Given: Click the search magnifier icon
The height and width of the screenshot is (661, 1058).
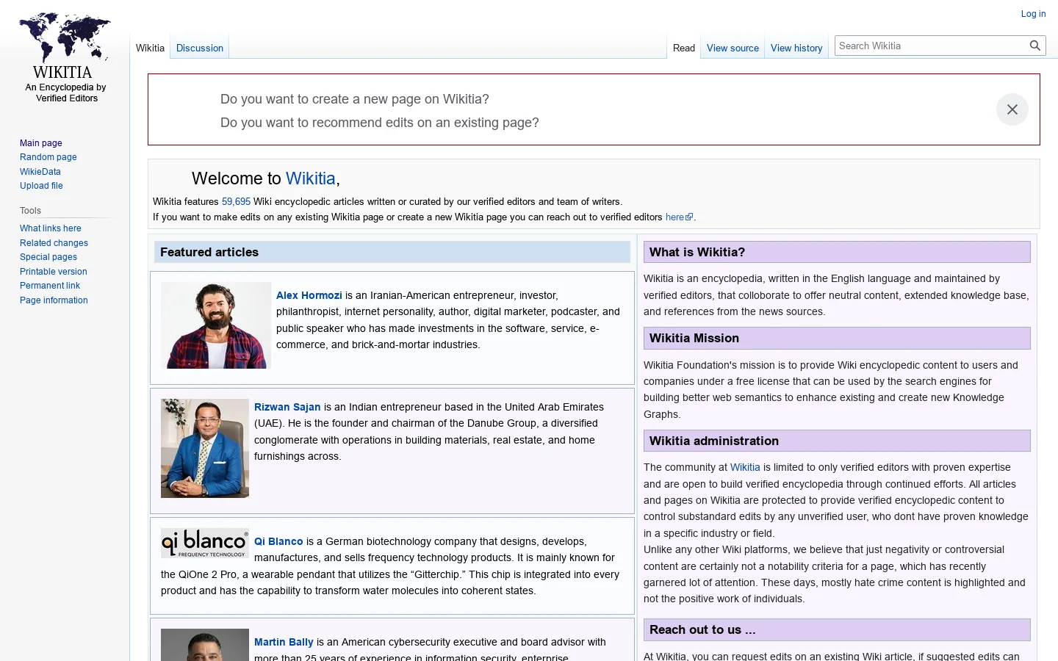Looking at the screenshot, I should point(1035,46).
